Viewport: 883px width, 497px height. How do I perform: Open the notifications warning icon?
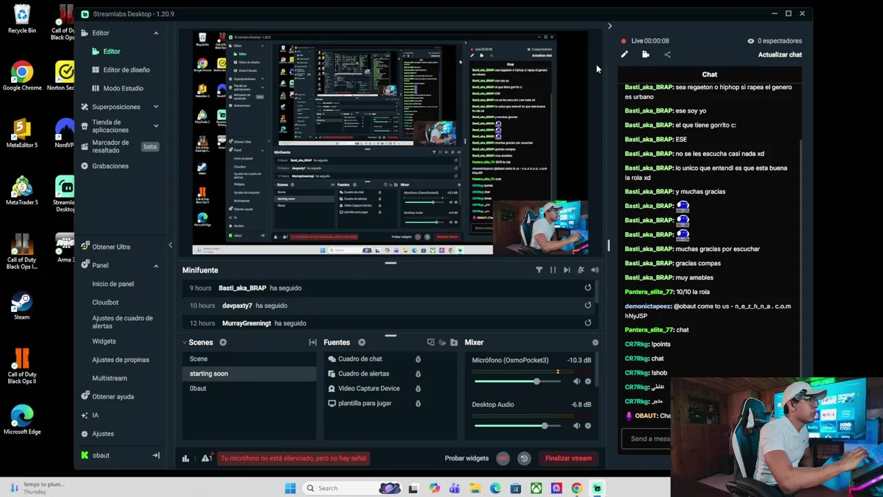206,458
